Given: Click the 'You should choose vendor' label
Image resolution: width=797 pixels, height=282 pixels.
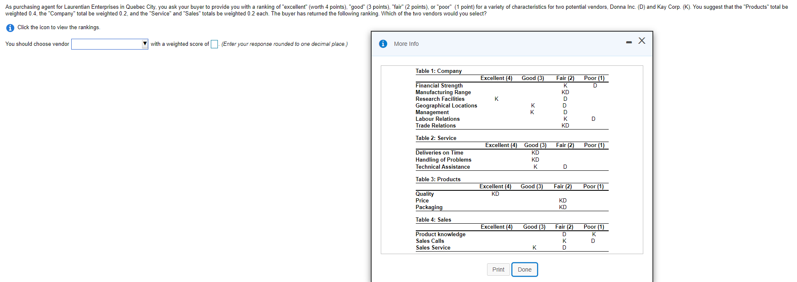Looking at the screenshot, I should point(37,44).
